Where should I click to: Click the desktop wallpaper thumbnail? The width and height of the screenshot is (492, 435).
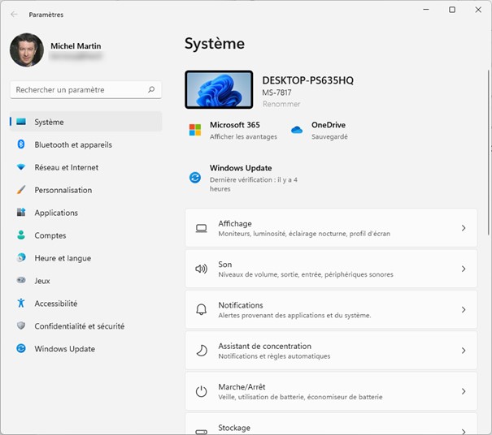219,90
